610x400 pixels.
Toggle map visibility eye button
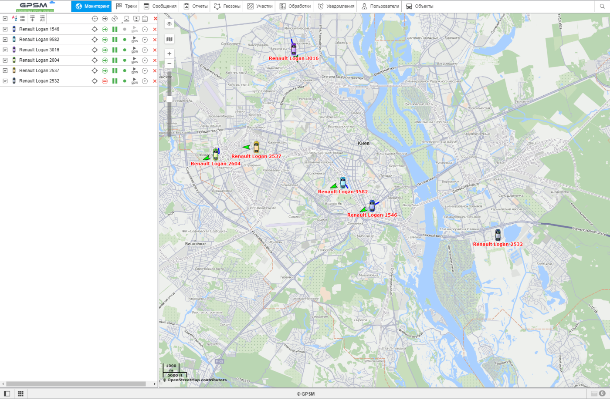click(x=169, y=24)
